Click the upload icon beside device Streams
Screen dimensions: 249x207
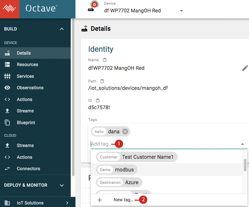pyautogui.click(x=7, y=111)
